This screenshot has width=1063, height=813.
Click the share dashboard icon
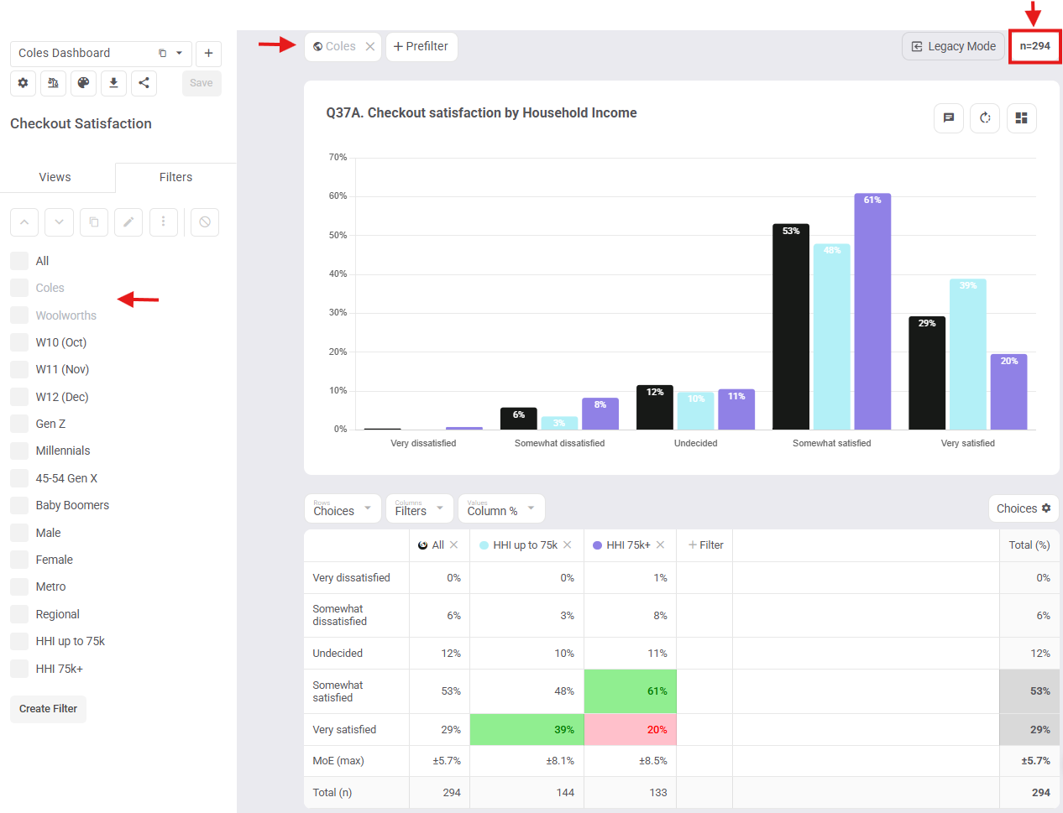pyautogui.click(x=144, y=83)
